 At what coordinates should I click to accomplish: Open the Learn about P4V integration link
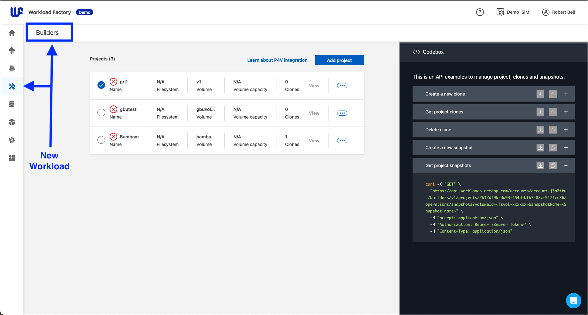(x=277, y=60)
